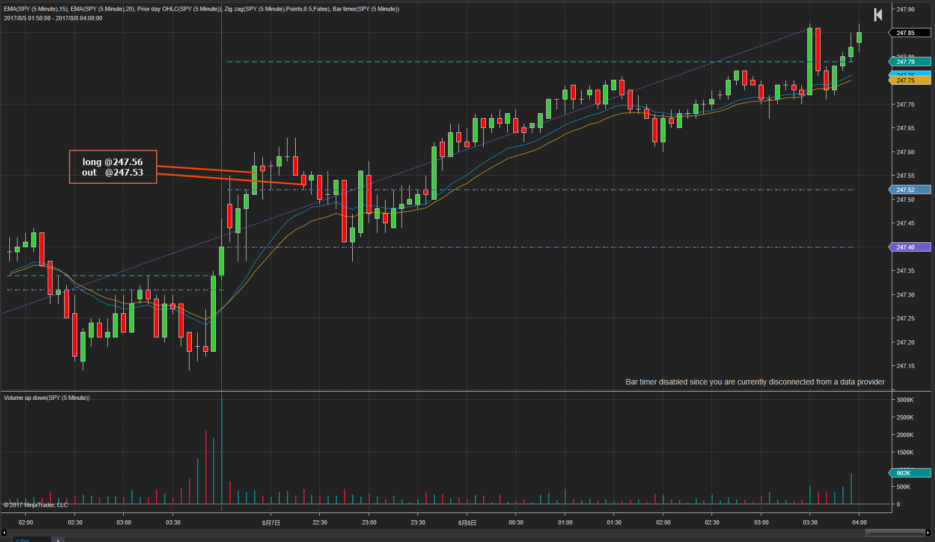Add a new chart tab with plus button
Viewport: 935px width, 542px height.
point(58,540)
